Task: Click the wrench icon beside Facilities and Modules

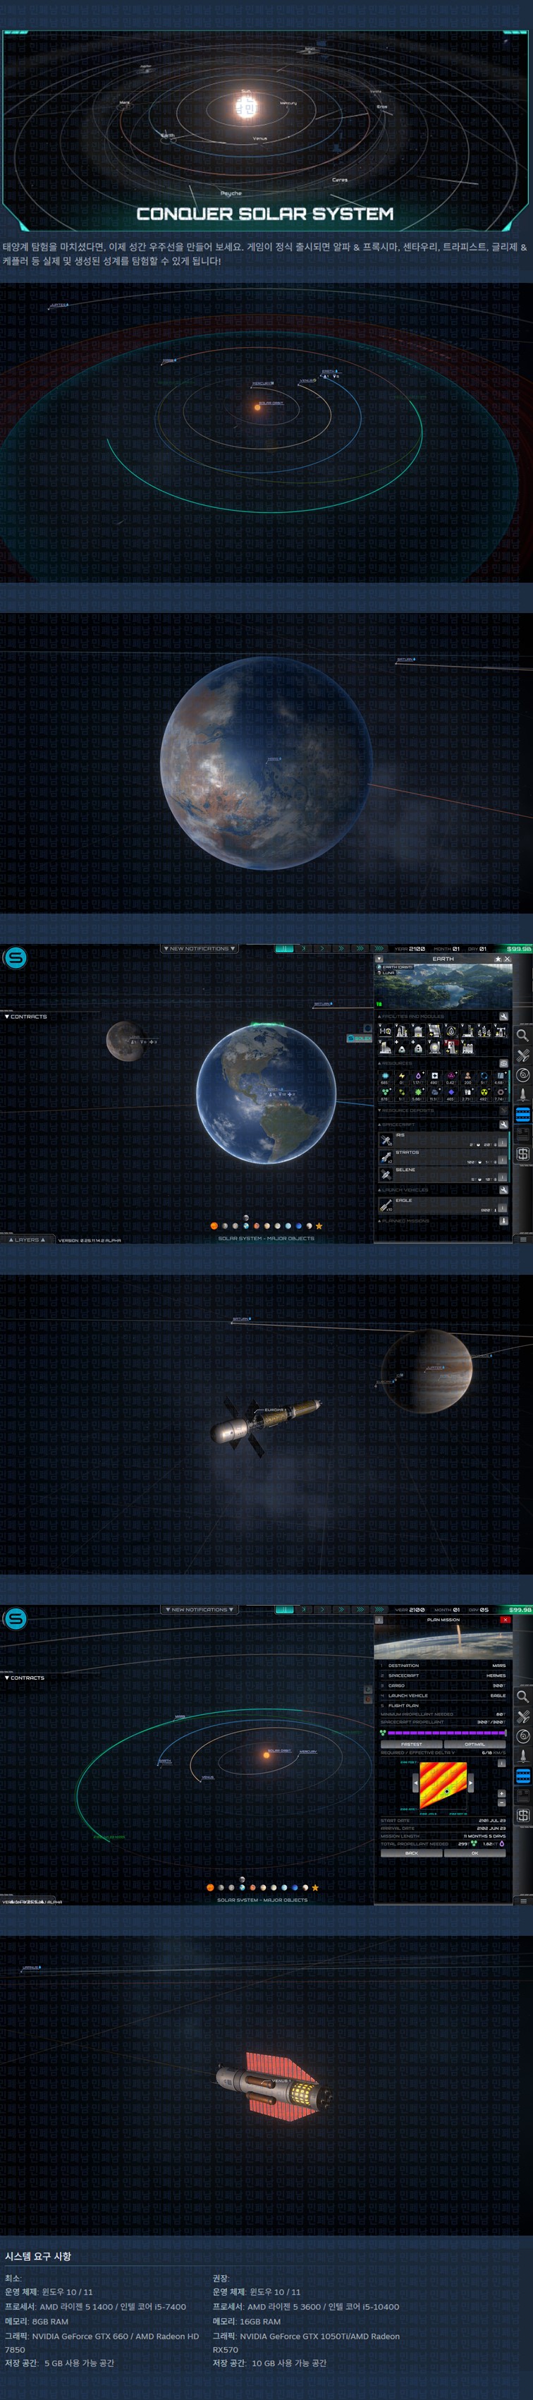Action: click(503, 1017)
